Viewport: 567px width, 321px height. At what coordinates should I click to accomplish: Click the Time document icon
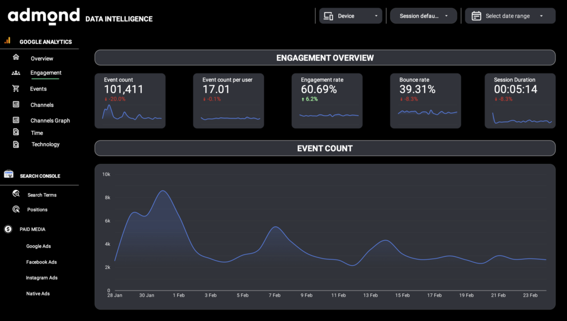[x=16, y=132]
